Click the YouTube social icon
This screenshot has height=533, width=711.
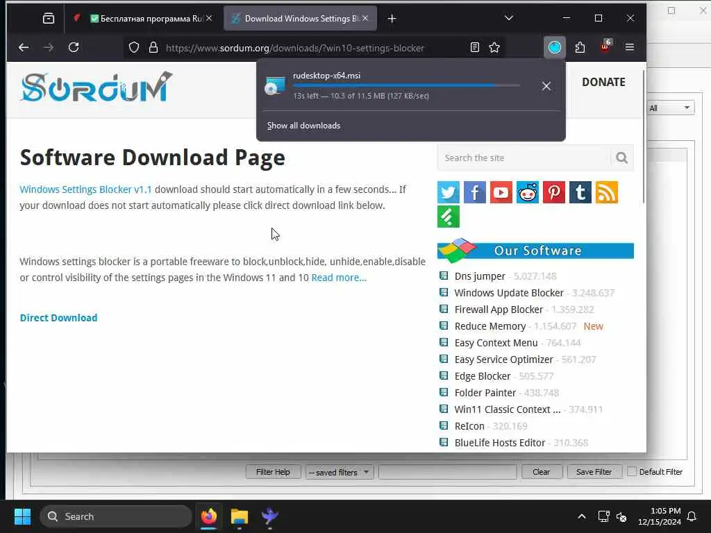point(501,192)
